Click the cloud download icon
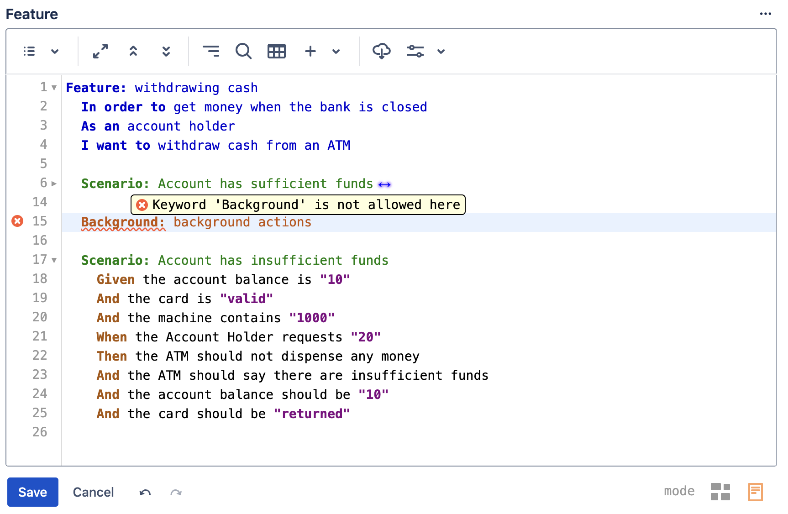 (382, 51)
